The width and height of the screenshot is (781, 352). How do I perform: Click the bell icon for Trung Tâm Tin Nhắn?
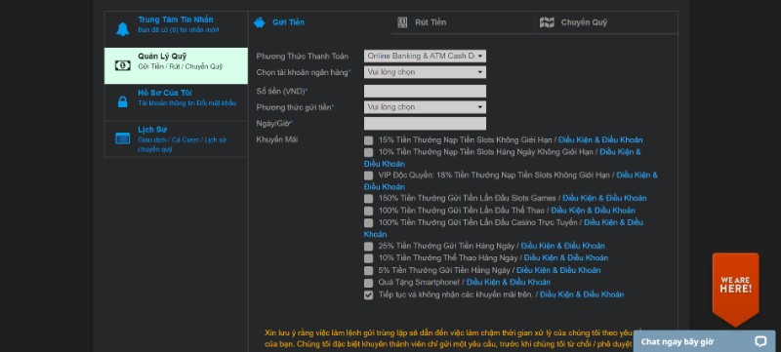click(122, 29)
